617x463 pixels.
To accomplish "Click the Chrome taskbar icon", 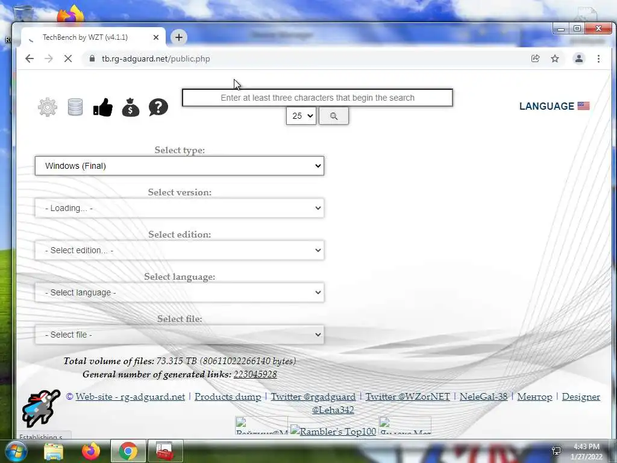I will pos(128,451).
